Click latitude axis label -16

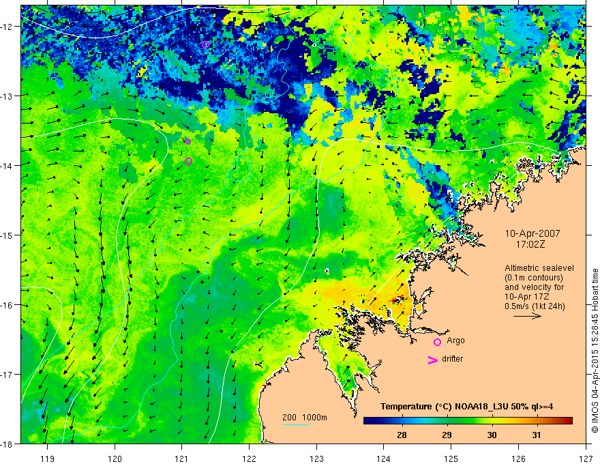(x=7, y=305)
